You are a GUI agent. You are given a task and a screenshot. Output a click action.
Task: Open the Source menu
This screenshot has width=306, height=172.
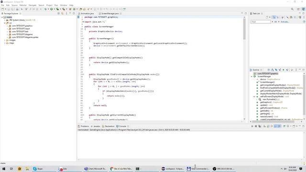click(x=14, y=5)
